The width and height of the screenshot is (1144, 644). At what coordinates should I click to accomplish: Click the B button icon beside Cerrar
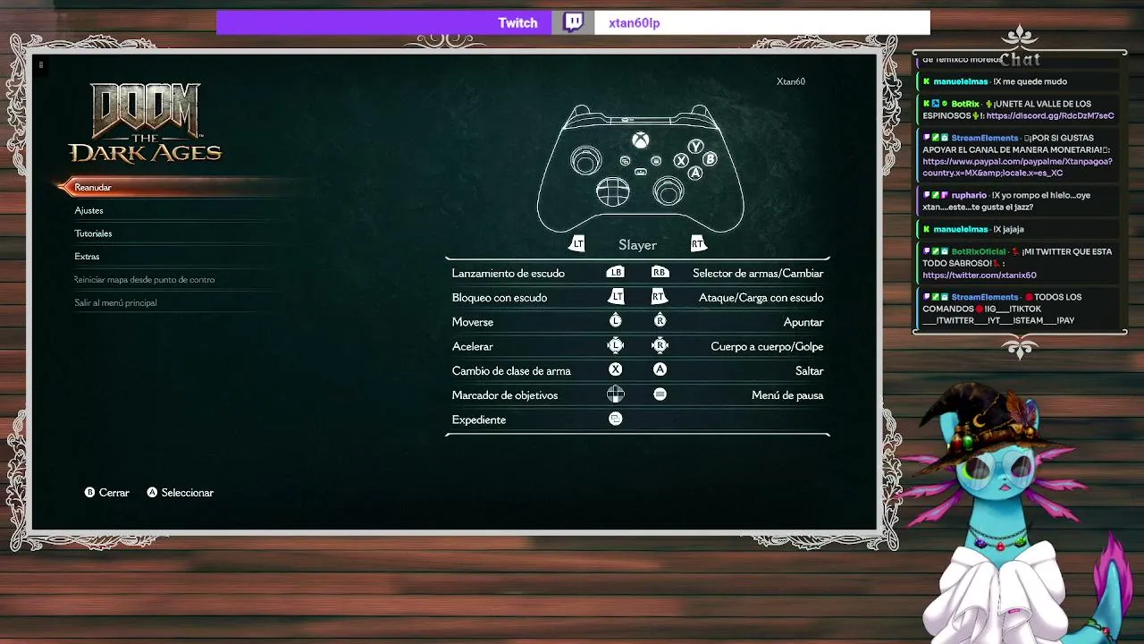89,493
